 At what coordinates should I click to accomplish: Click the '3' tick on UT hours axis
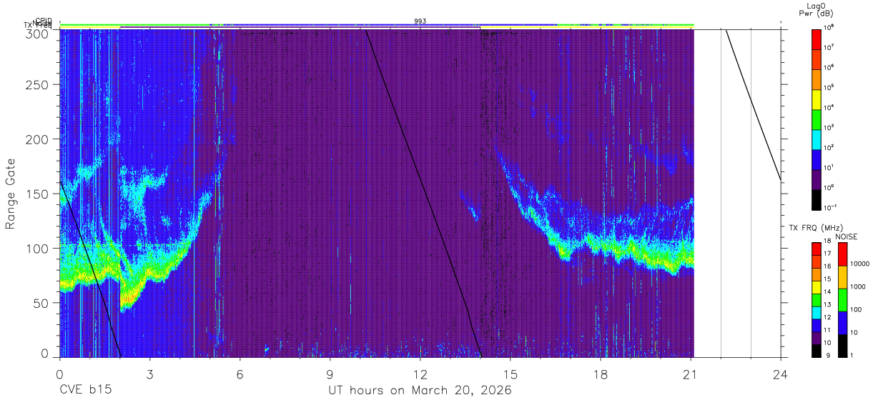click(x=149, y=374)
